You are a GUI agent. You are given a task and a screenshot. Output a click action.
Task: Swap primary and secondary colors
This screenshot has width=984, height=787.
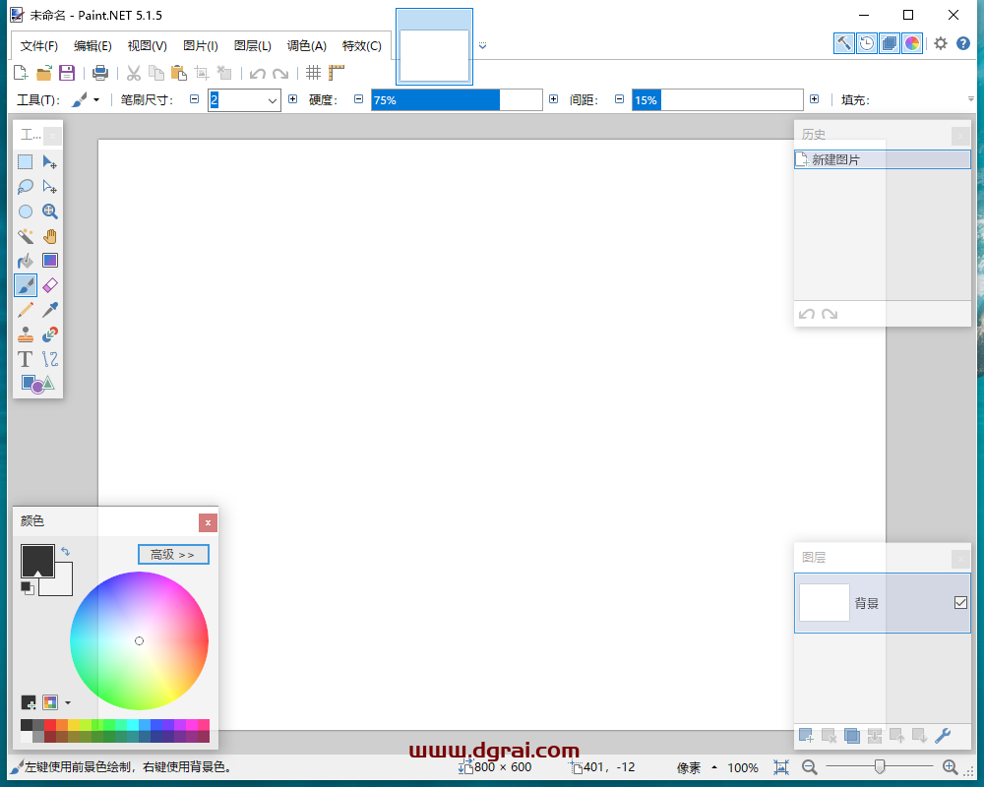(x=65, y=552)
